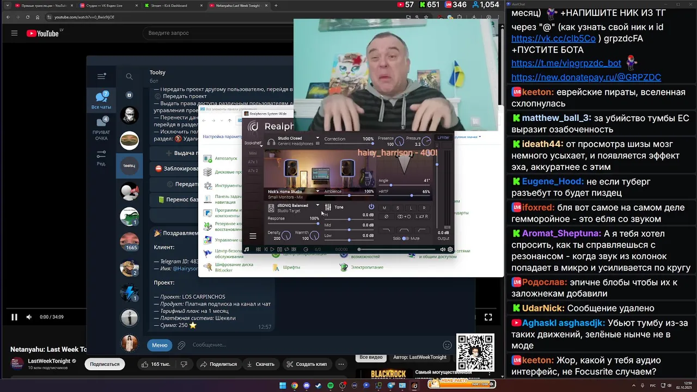Click the Tone equalizer sliders icon

tap(328, 207)
